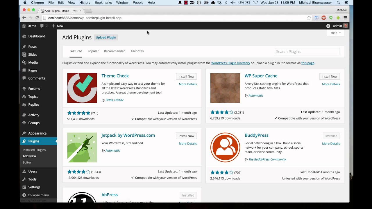Open the Automattic author link under Jetpack

coord(113,151)
